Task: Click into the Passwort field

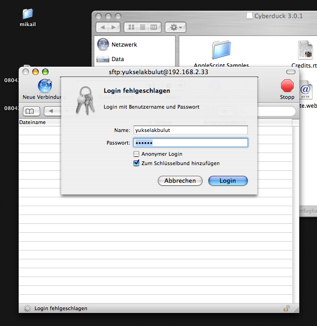Action: [190, 143]
